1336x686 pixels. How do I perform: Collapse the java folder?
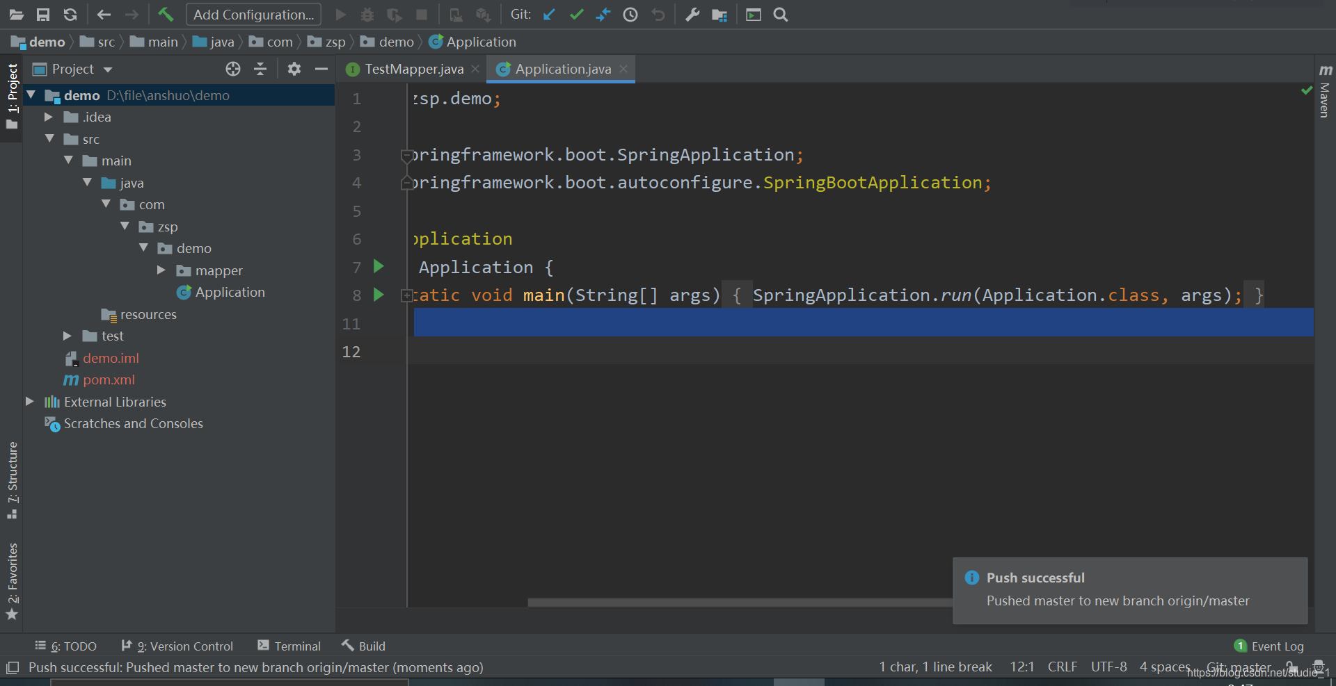click(88, 182)
